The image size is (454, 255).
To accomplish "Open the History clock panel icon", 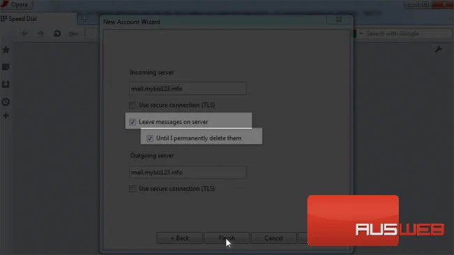I will tap(6, 102).
